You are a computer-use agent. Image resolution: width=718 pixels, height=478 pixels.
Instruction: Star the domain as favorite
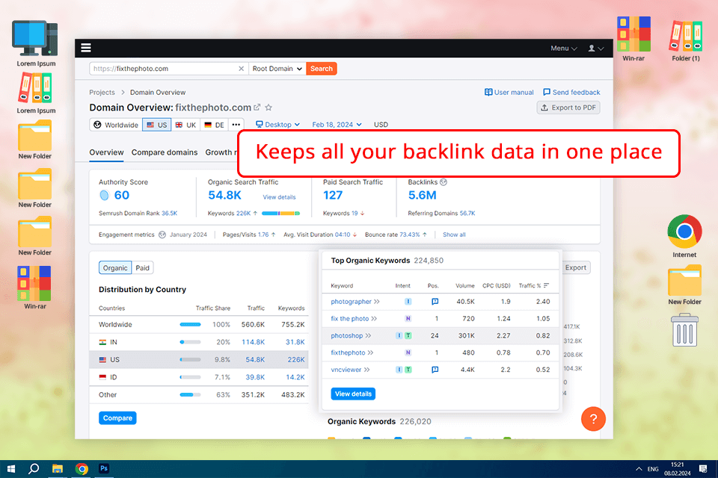click(269, 108)
